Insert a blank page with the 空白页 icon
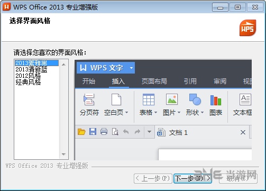Viewport: 266px width, 191px height. pos(116,99)
